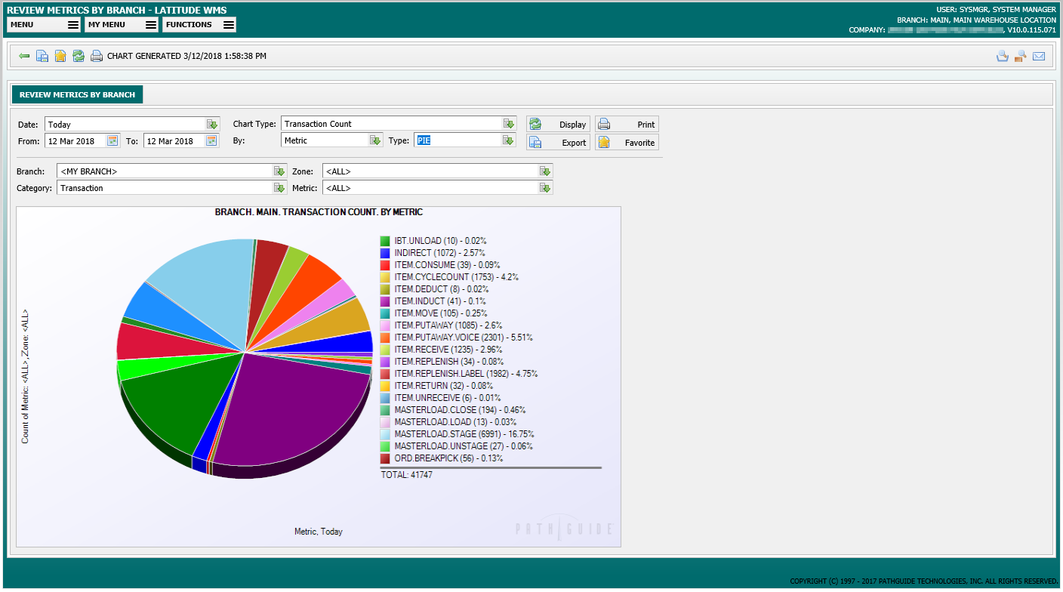Expand the Branch dropdown

279,171
